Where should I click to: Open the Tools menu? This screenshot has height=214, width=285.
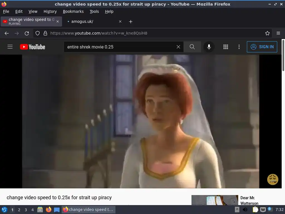tap(94, 11)
